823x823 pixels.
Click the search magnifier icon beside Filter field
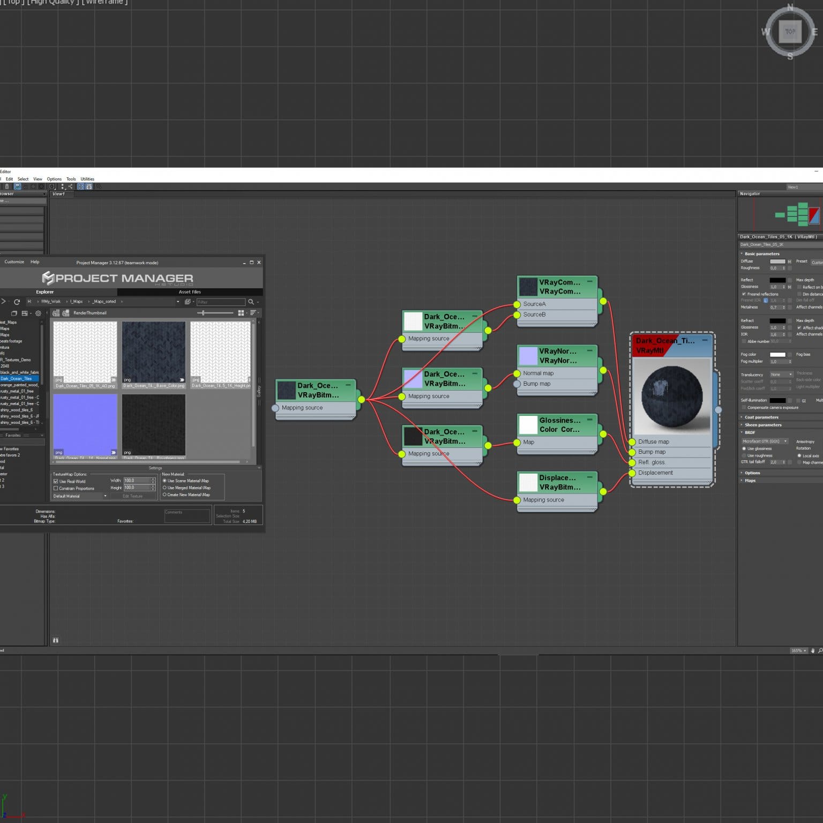(251, 302)
